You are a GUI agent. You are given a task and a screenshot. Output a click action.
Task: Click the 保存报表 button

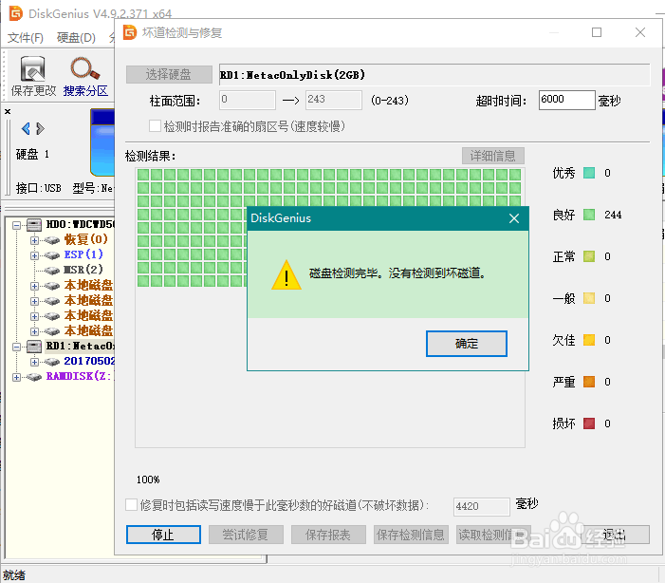tap(328, 535)
